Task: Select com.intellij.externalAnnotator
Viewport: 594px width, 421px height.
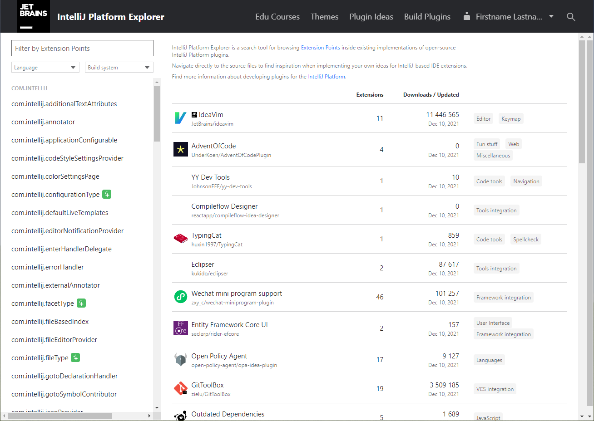Action: pos(55,285)
